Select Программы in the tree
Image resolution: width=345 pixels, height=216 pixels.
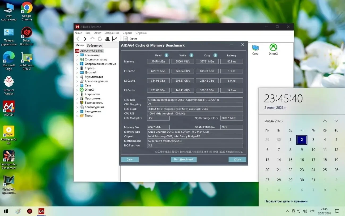click(93, 98)
